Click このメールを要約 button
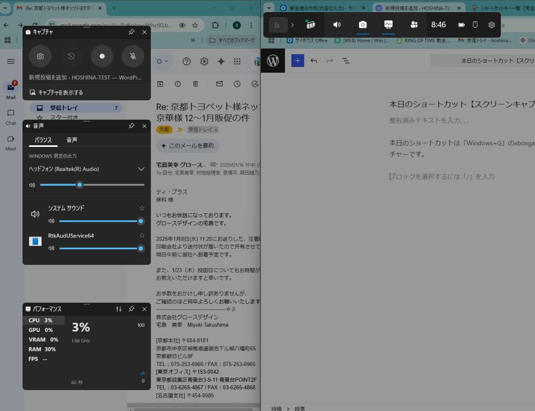535x411 pixels. (x=188, y=145)
